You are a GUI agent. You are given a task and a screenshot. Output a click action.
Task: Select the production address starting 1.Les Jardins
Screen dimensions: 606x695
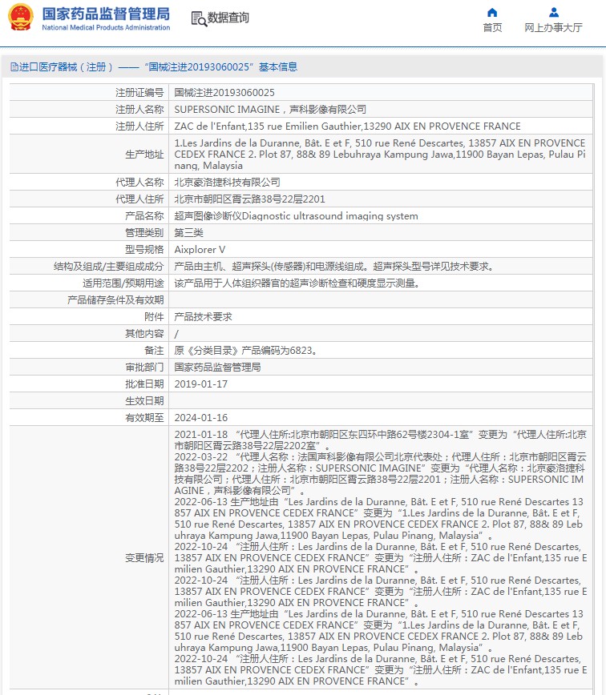click(380, 155)
